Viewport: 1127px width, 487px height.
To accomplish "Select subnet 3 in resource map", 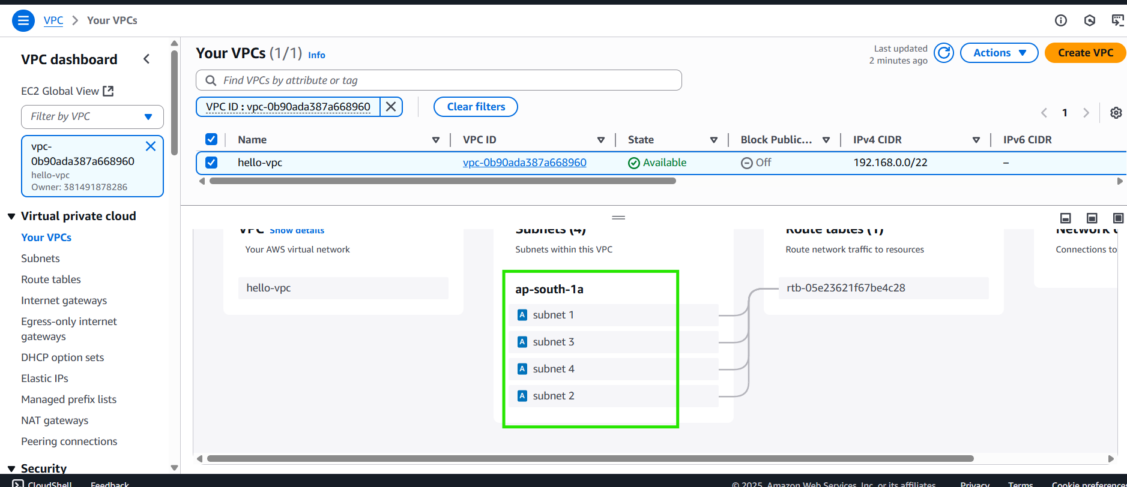I will coord(614,342).
